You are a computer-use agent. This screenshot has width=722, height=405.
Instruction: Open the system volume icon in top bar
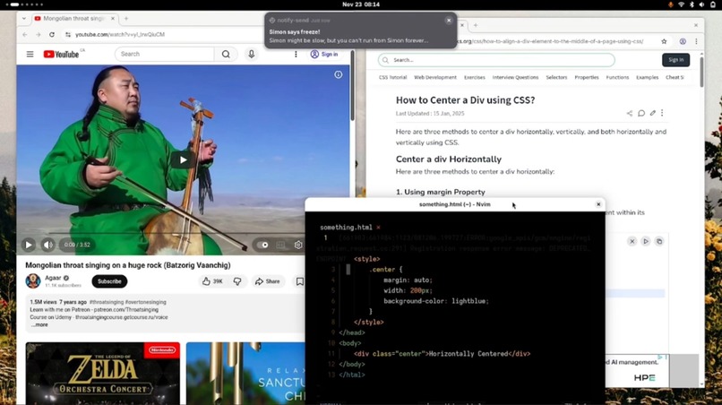coord(701,4)
